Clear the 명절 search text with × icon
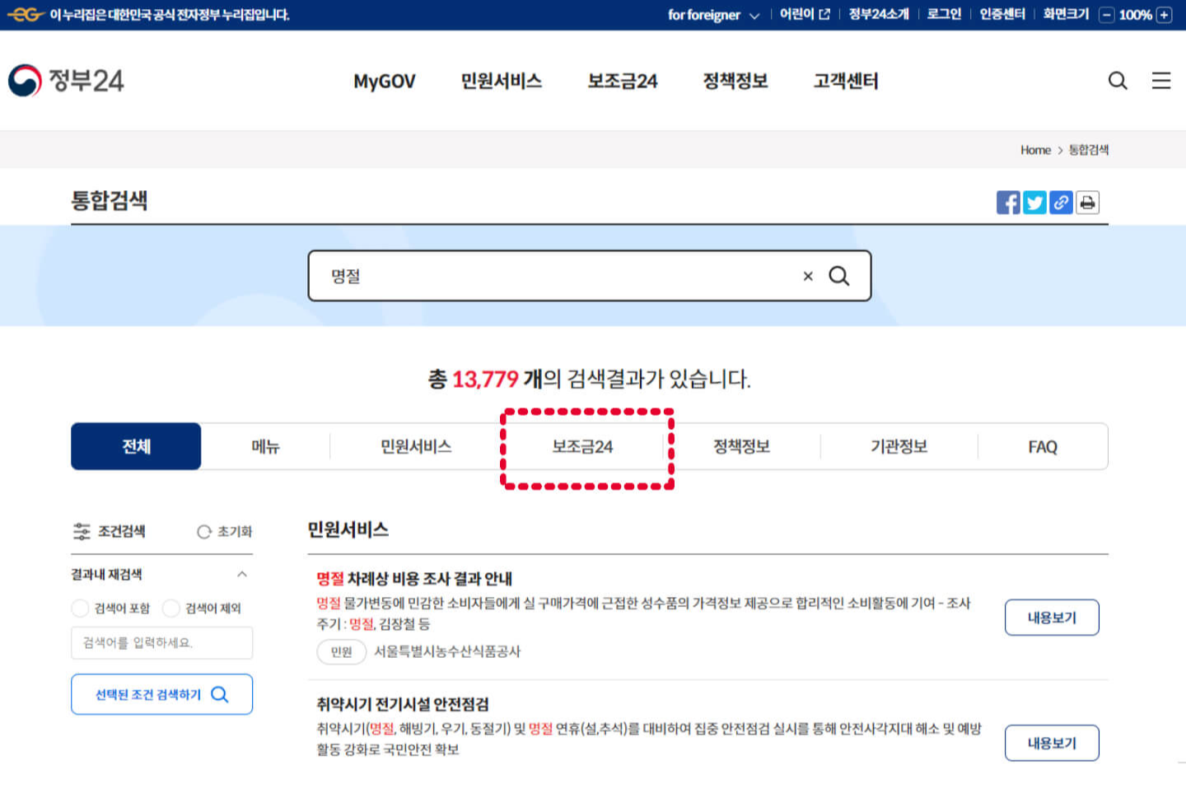 (x=807, y=276)
